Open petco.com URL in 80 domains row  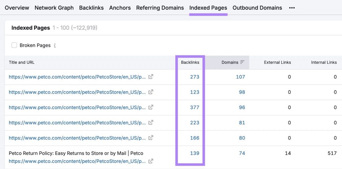tap(77, 138)
